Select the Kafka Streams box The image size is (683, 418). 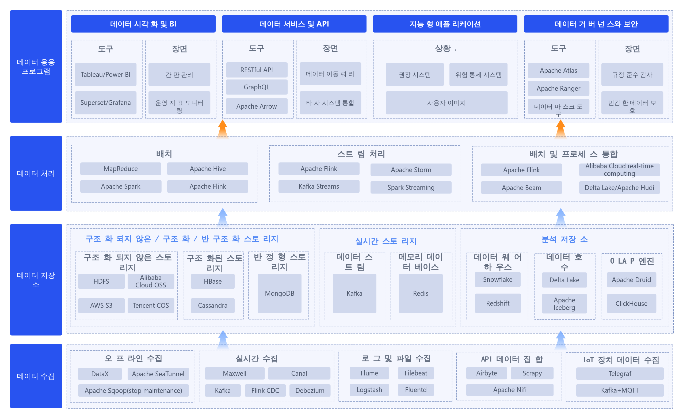click(319, 186)
